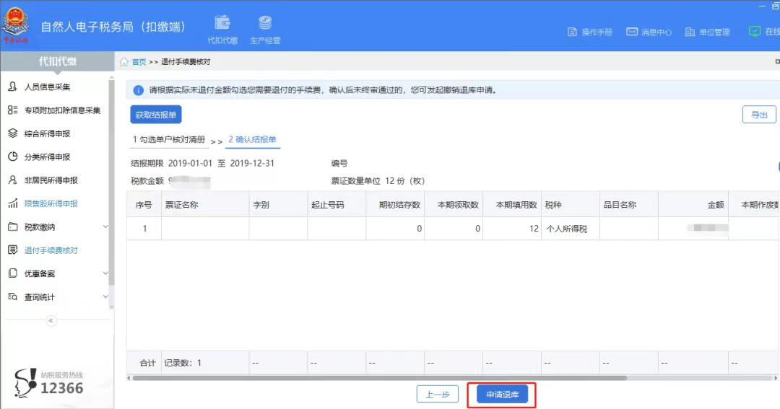Select 退付手续费核对 menu item
Screen dimensions: 780x409
click(51, 250)
